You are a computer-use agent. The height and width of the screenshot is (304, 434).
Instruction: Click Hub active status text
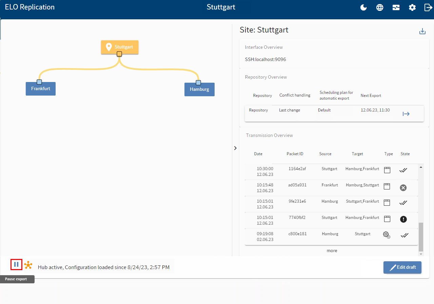click(104, 267)
